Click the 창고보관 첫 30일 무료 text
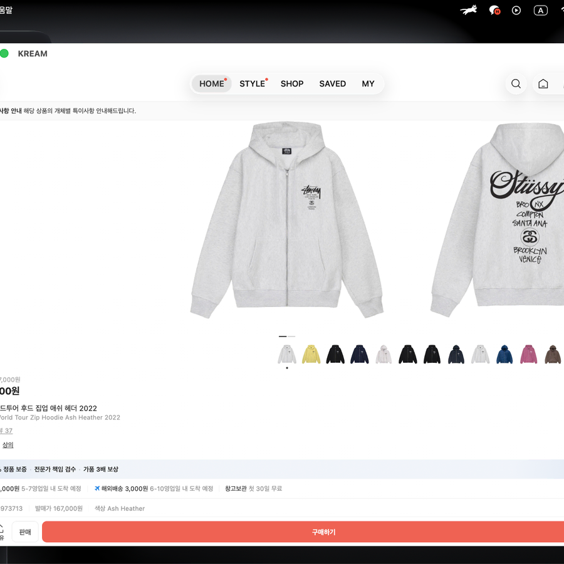Viewport: 564px width, 564px height. pyautogui.click(x=254, y=488)
